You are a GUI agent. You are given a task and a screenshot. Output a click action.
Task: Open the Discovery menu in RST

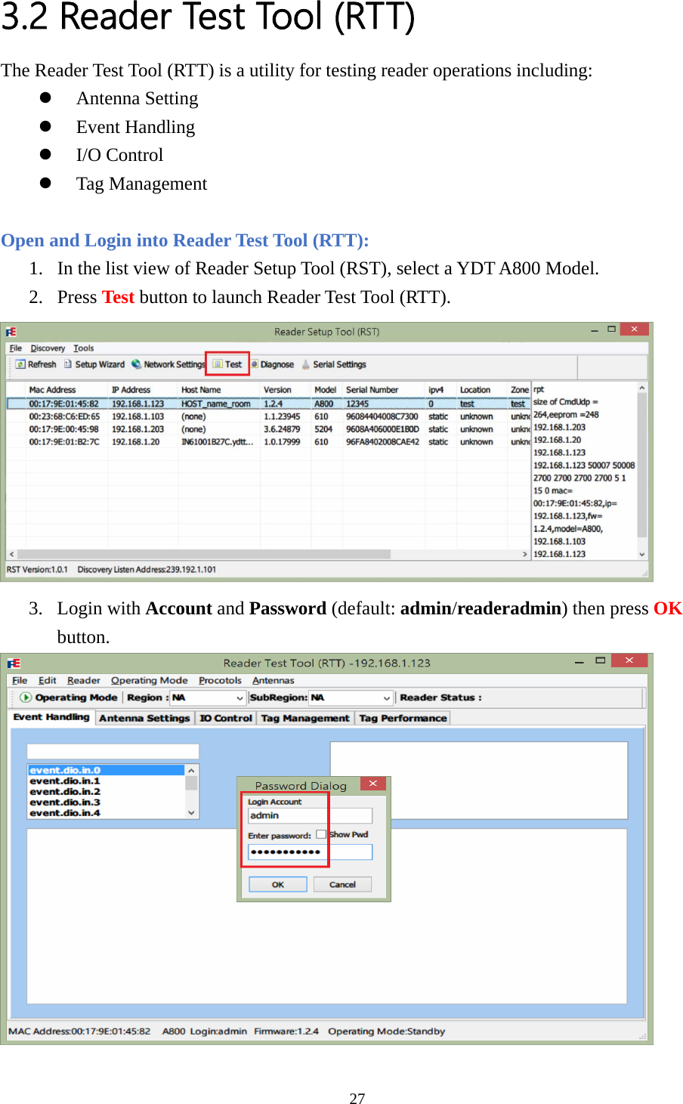coord(48,348)
